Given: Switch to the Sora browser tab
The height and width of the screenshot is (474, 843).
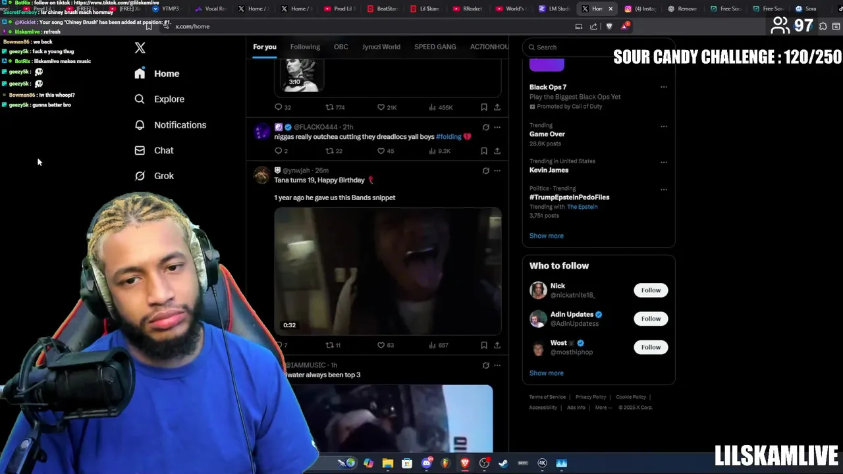Looking at the screenshot, I should tap(807, 9).
